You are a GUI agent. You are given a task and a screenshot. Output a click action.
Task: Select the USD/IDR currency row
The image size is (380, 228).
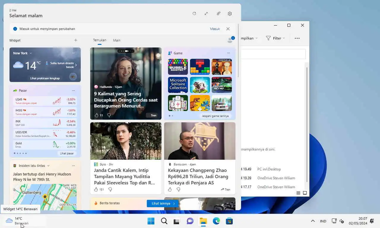pos(45,134)
